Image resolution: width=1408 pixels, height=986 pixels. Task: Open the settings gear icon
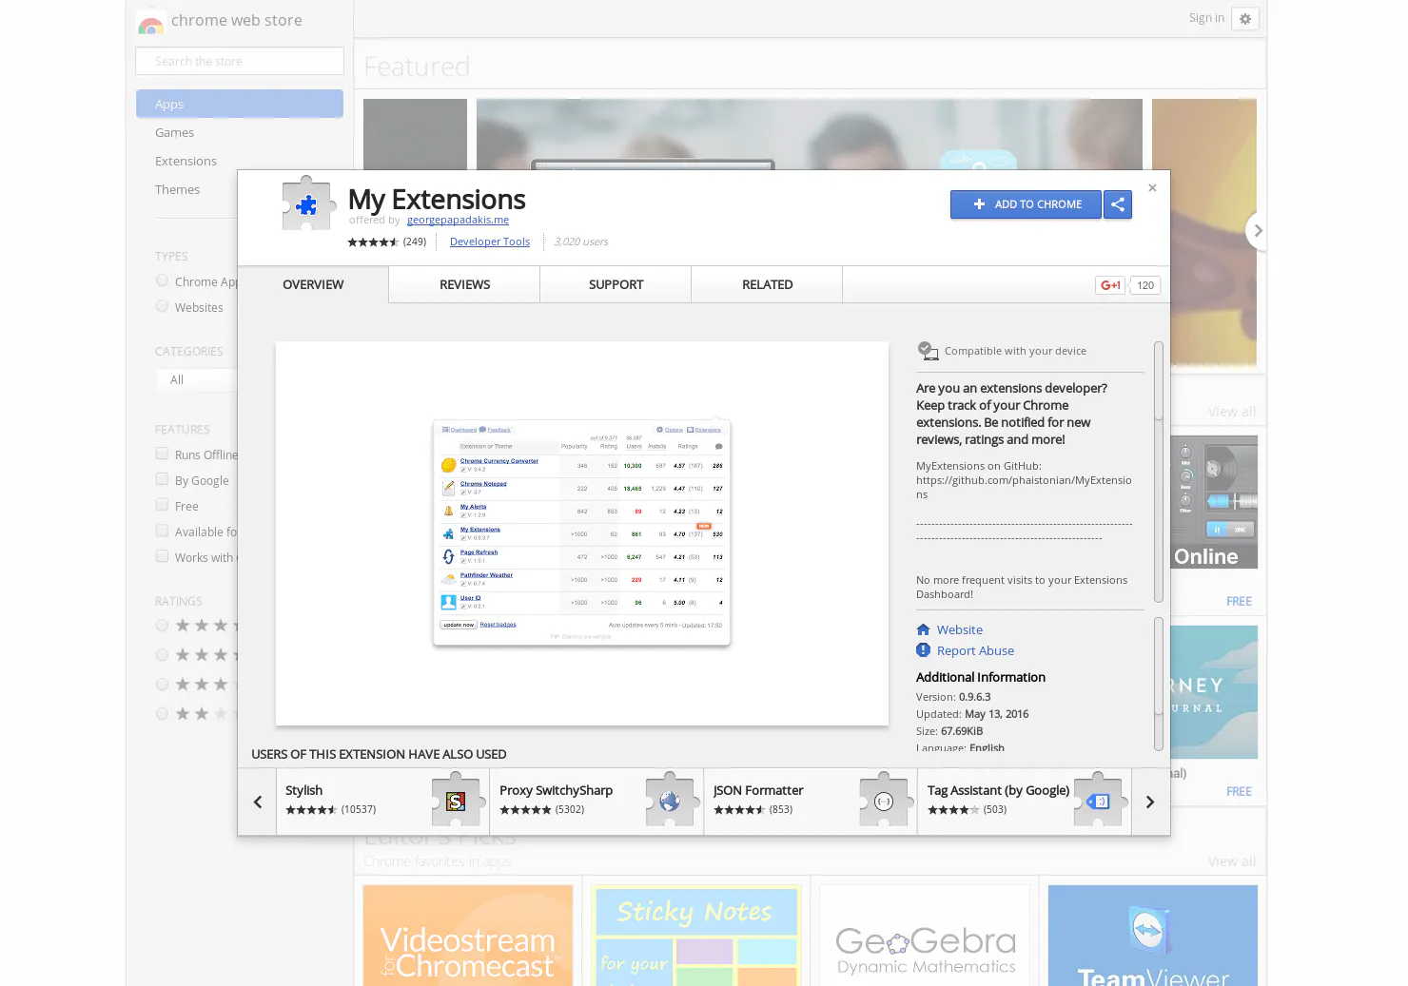[x=1245, y=19]
